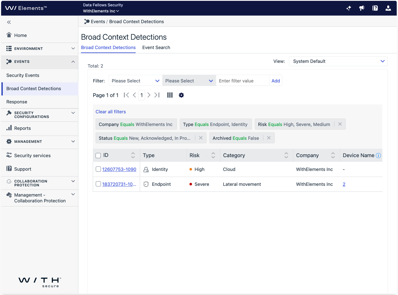Viewport: 398px width, 295px height.
Task: Click Device Name info icon
Action: click(378, 155)
